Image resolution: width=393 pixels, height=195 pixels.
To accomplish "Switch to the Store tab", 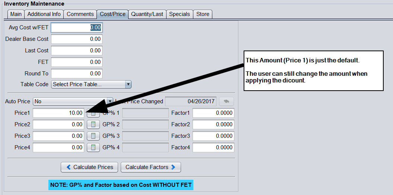I will pyautogui.click(x=203, y=14).
